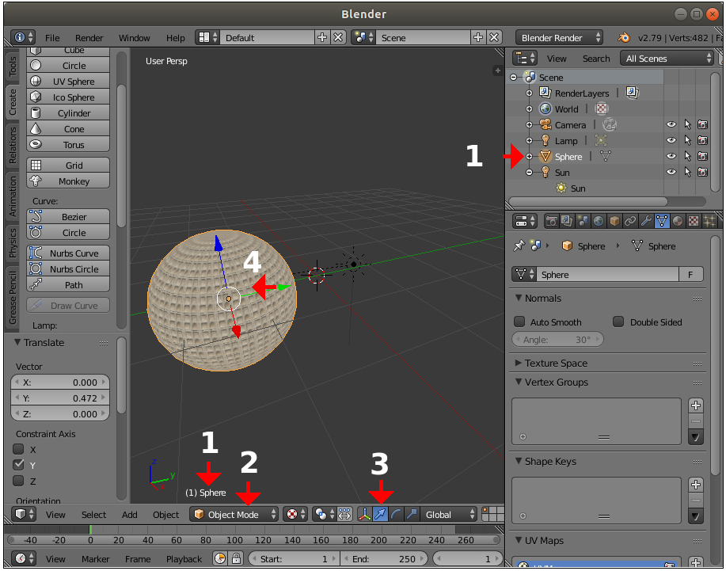Open the Render menu

pyautogui.click(x=89, y=38)
